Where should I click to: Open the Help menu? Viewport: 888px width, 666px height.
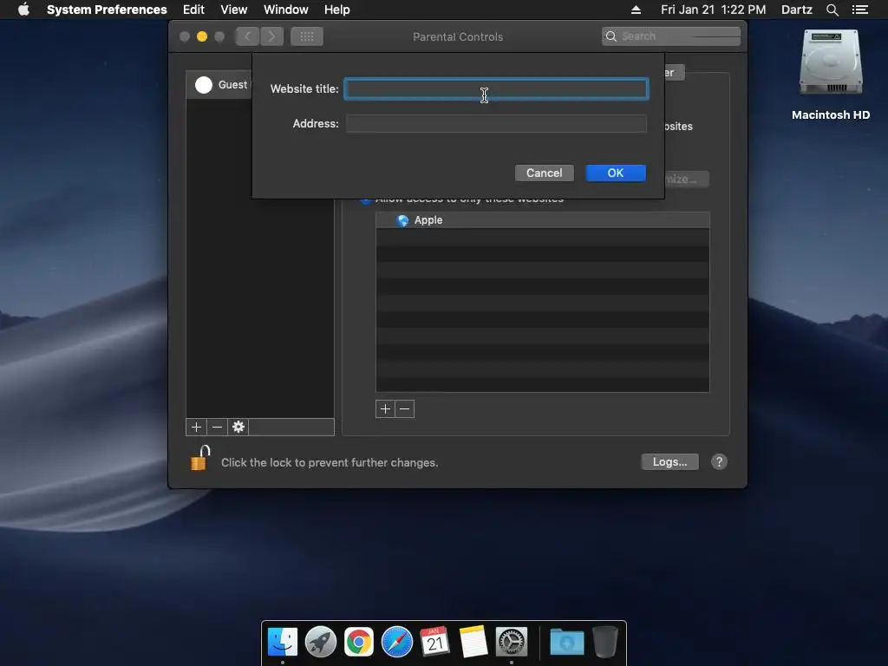pyautogui.click(x=337, y=10)
